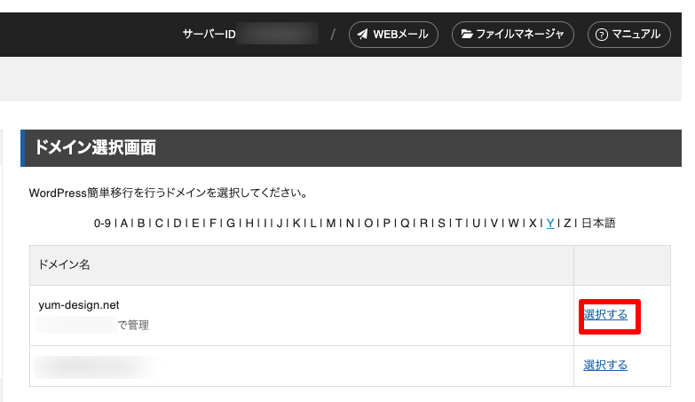This screenshot has height=402, width=695.
Task: Filter domains by letter M
Action: click(331, 223)
